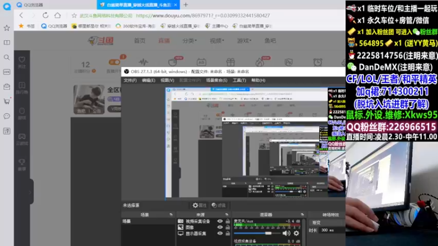
Task: Open the 主播中心 bookmark
Action: tap(216, 26)
